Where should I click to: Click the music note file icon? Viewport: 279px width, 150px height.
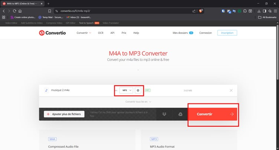46,90
